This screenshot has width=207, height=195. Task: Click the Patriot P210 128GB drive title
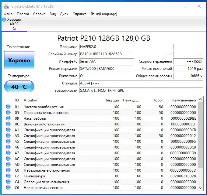103,38
